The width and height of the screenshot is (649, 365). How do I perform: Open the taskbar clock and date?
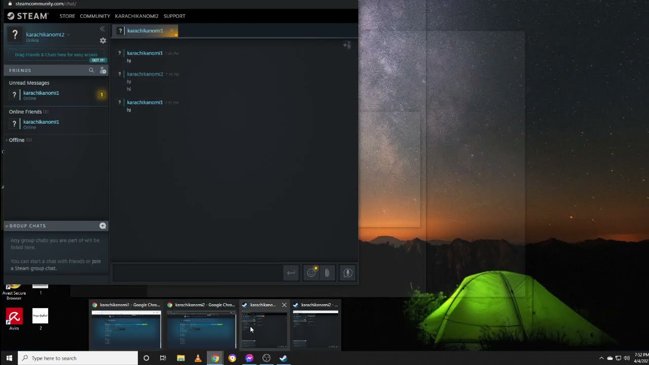[x=641, y=358]
